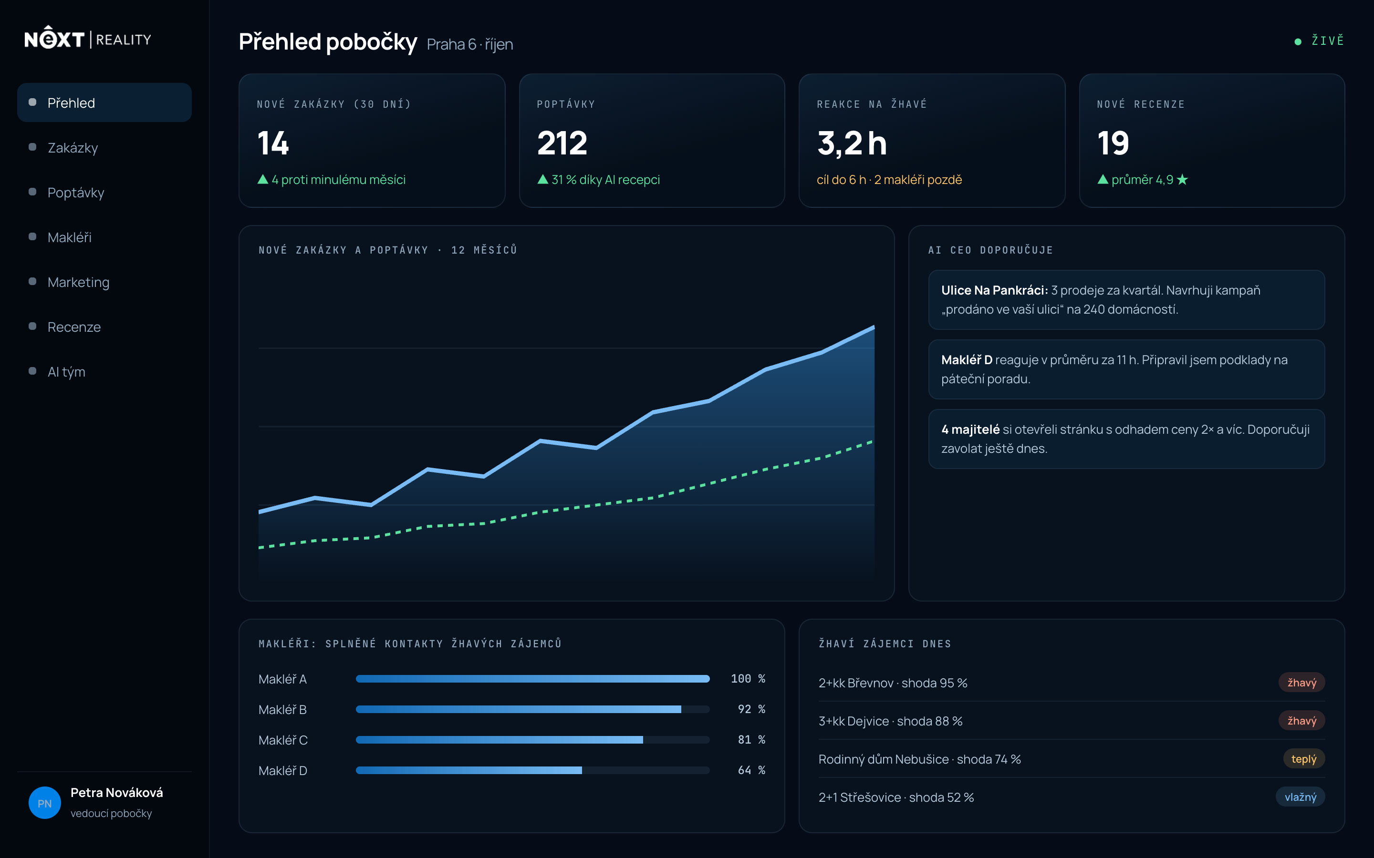1374x858 pixels.
Task: Click the žhavý tag for 2+kk Břevnov
Action: 1301,683
